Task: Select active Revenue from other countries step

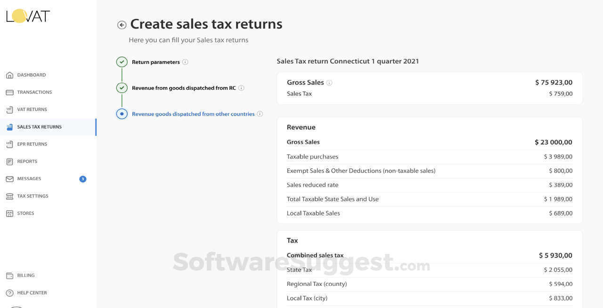Action: (122, 114)
